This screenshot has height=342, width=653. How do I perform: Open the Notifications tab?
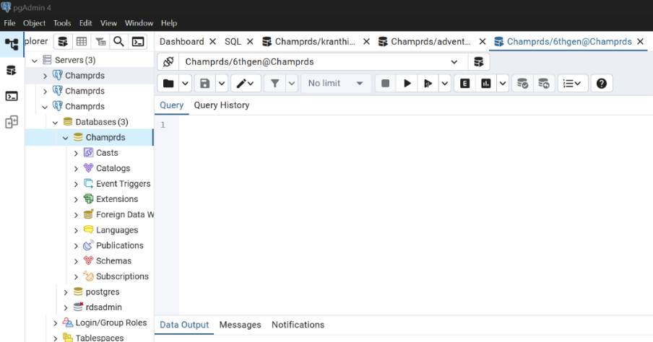(x=298, y=325)
